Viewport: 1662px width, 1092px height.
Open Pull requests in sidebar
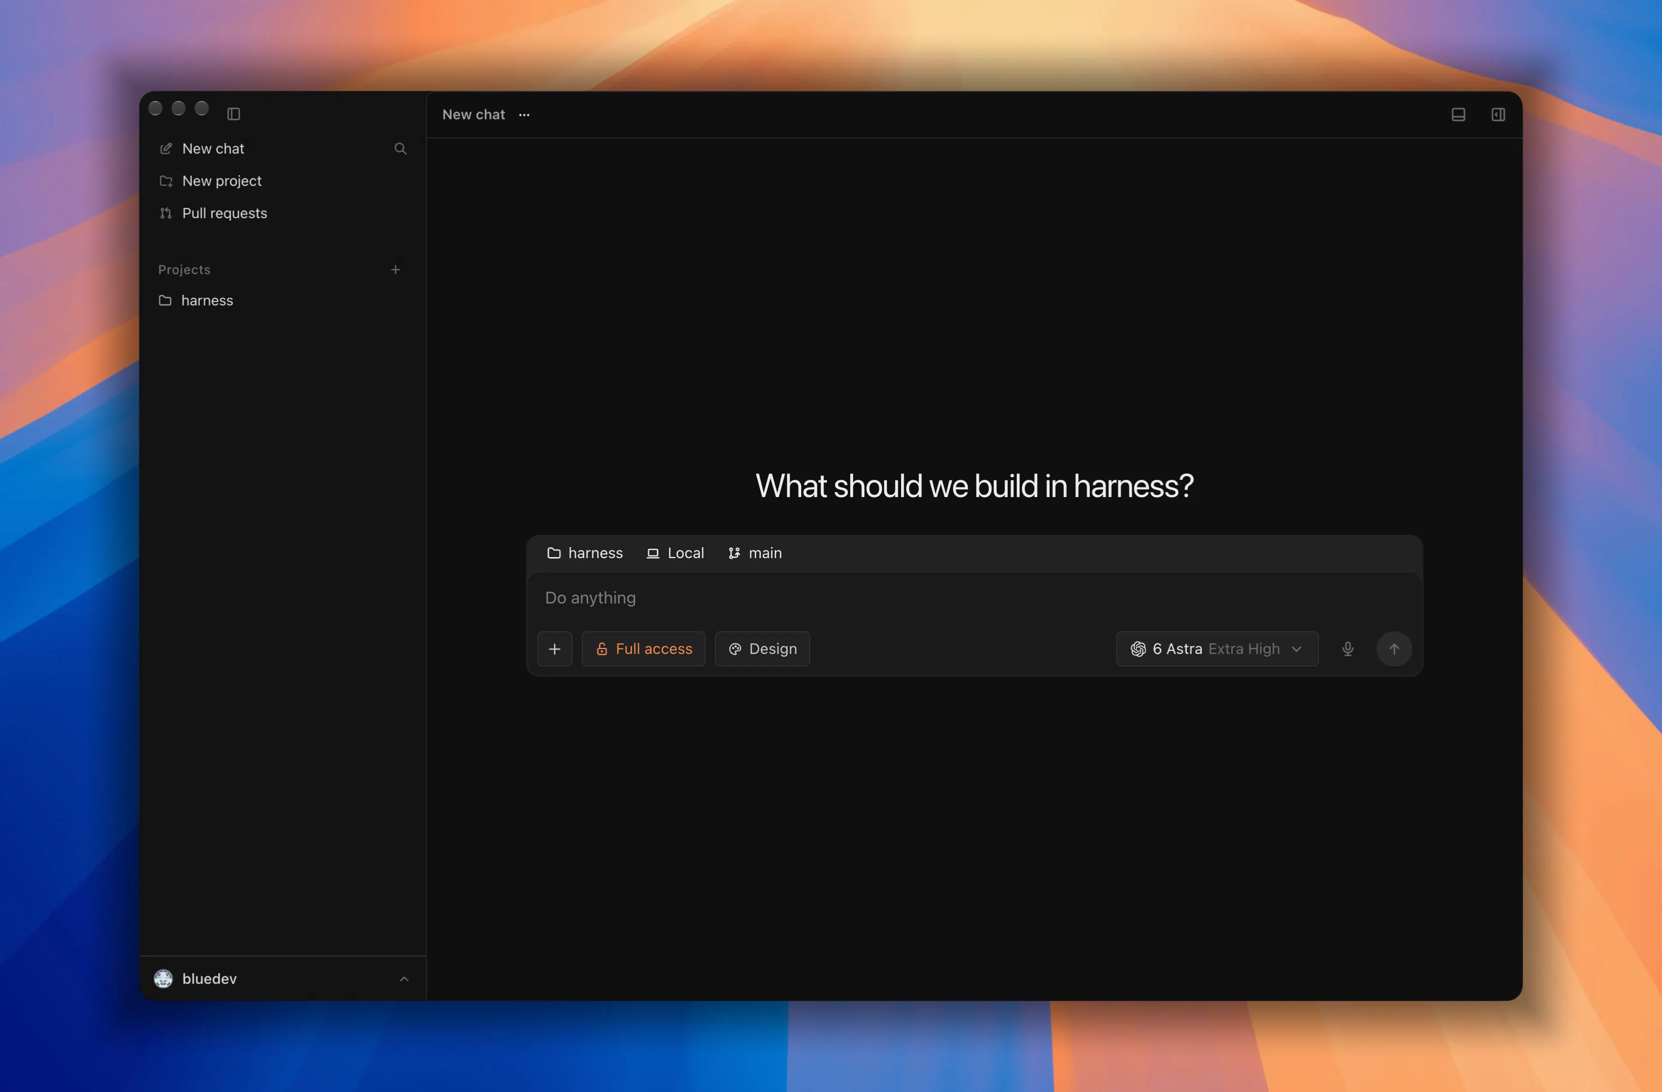coord(213,213)
